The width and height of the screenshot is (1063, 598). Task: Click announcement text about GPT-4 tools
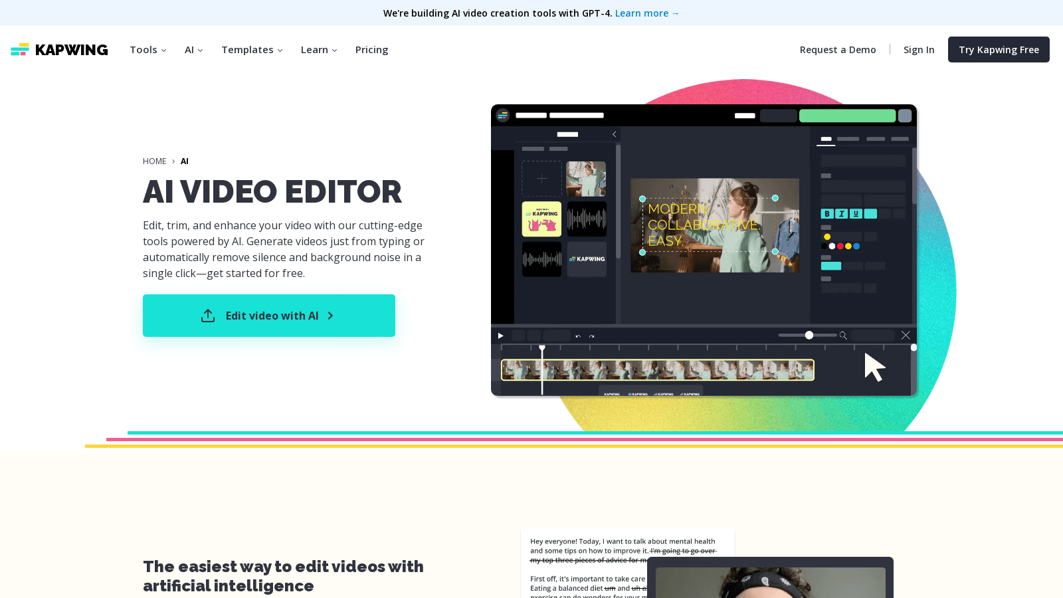498,13
